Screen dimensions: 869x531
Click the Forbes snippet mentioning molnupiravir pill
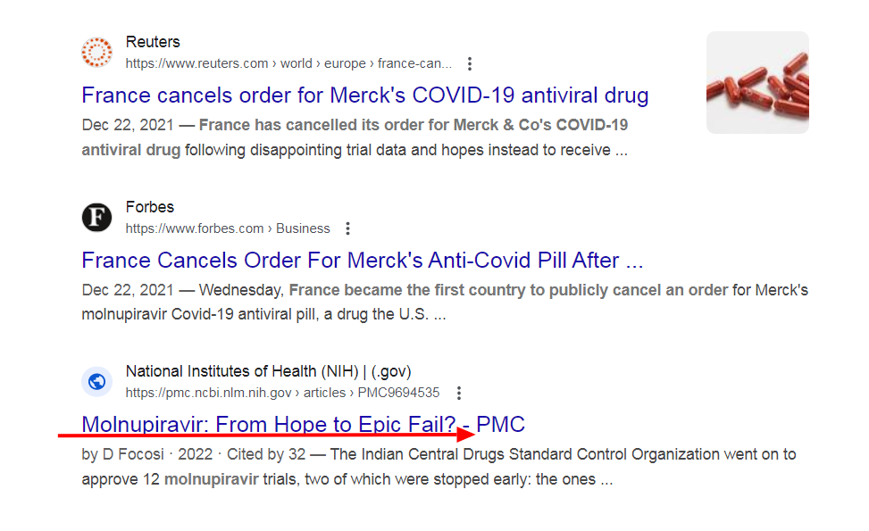pos(445,303)
